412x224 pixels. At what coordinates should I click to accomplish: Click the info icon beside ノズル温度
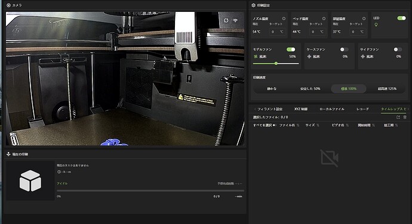284,18
